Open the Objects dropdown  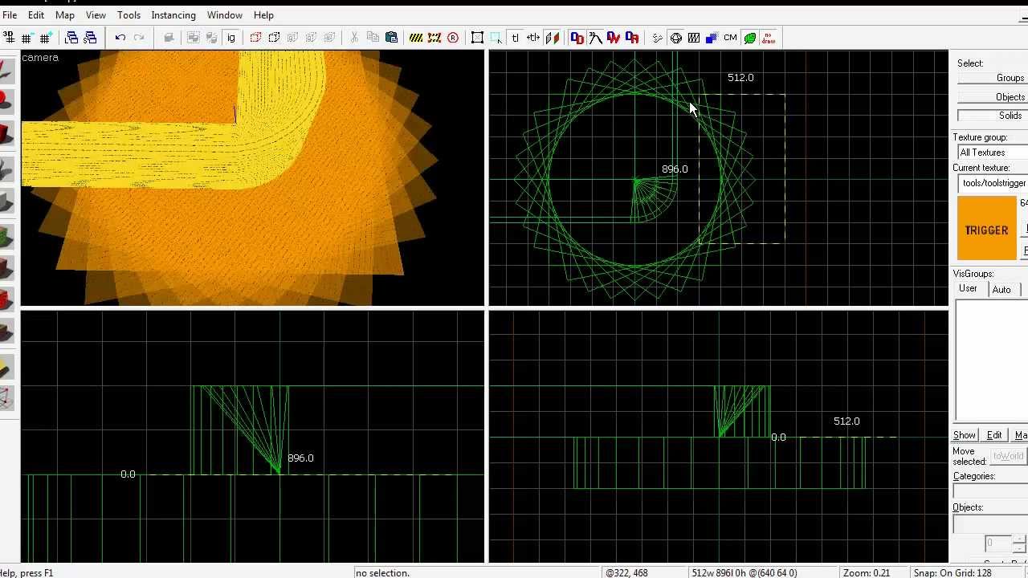pos(990,523)
